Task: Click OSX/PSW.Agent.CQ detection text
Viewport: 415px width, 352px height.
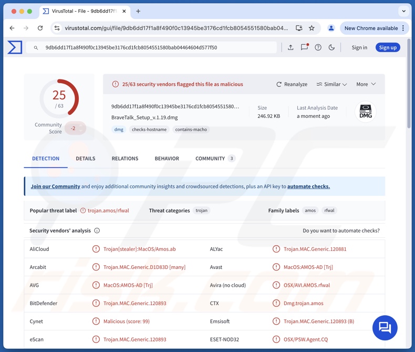Action: (x=306, y=339)
